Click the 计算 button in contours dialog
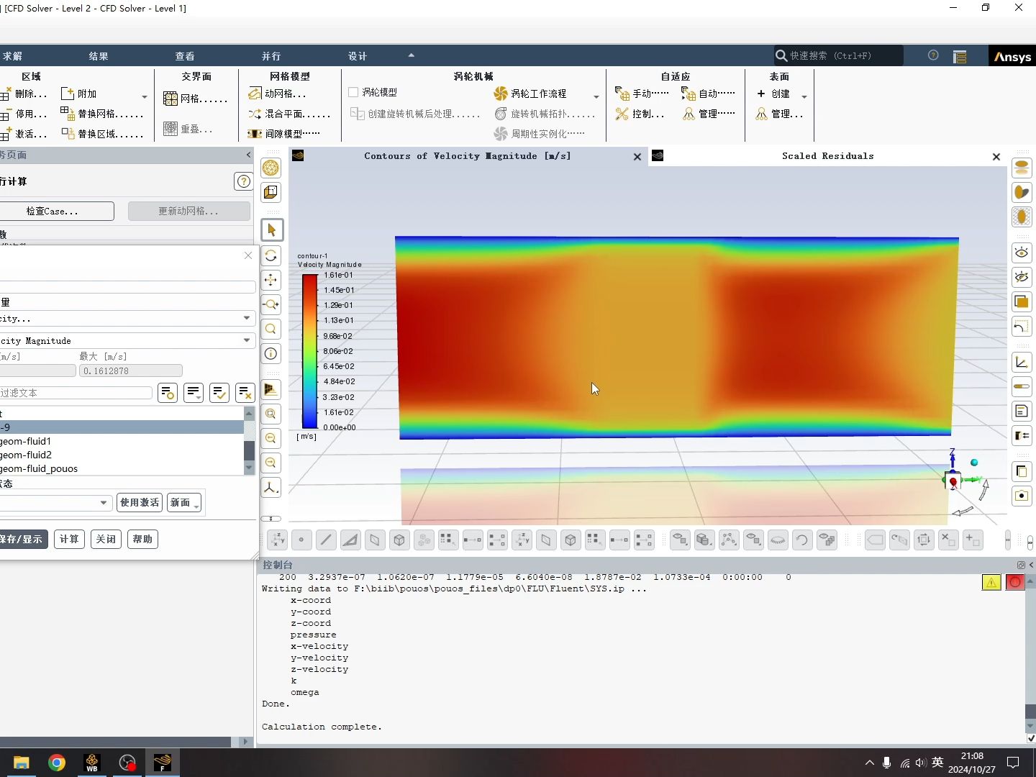1036x777 pixels. (70, 539)
